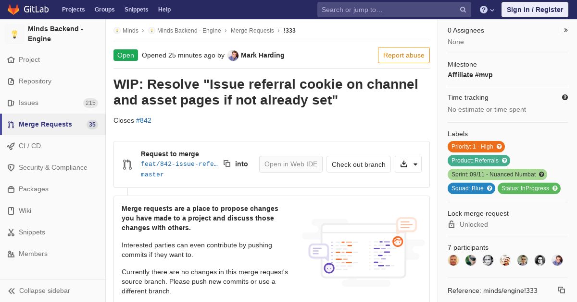Viewport: 577px width, 302px height.
Task: Click the Merge Requests breadcrumb link
Action: [x=252, y=30]
